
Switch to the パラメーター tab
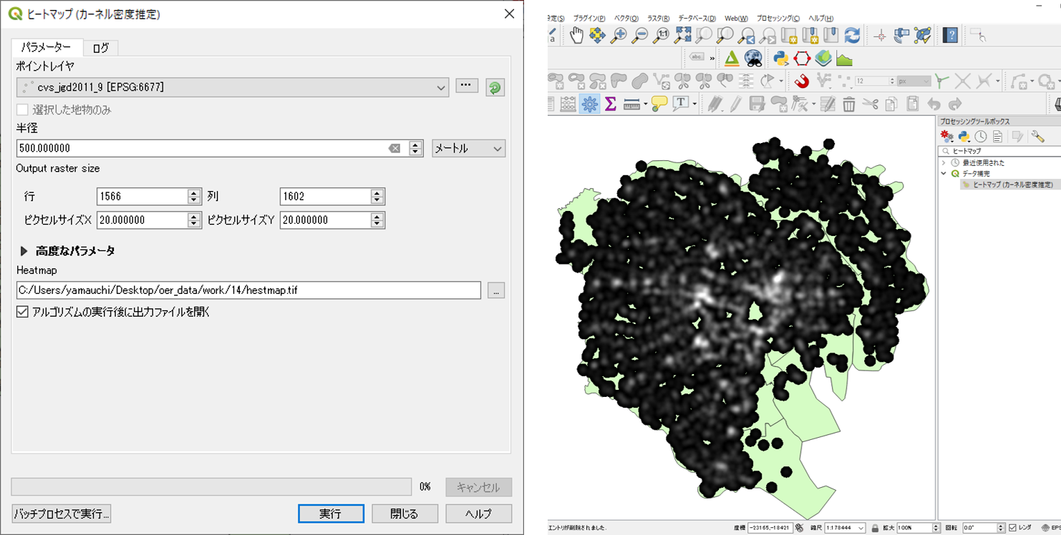pos(47,47)
